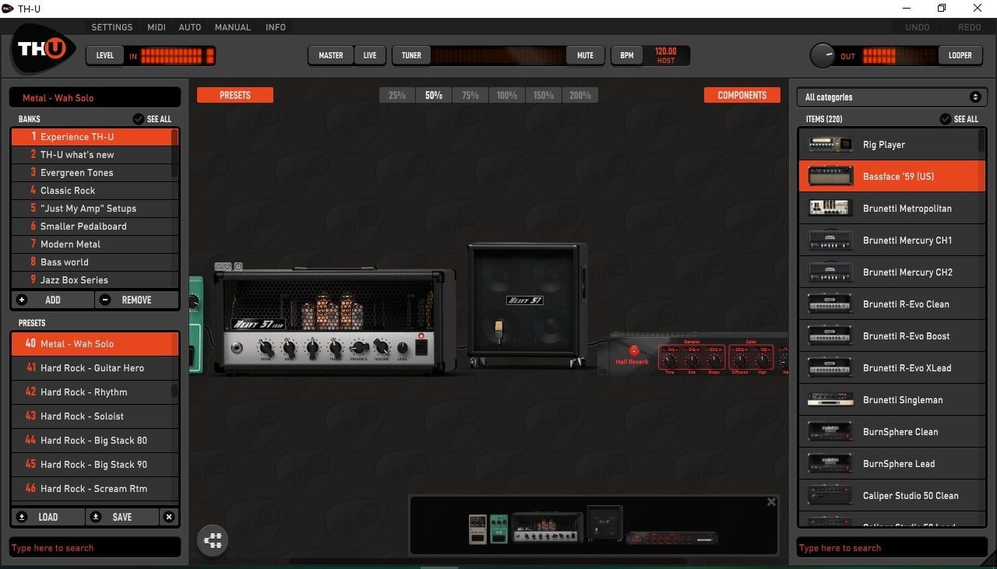Open the AUTO menu
Screen dimensions: 997x569
coord(190,27)
